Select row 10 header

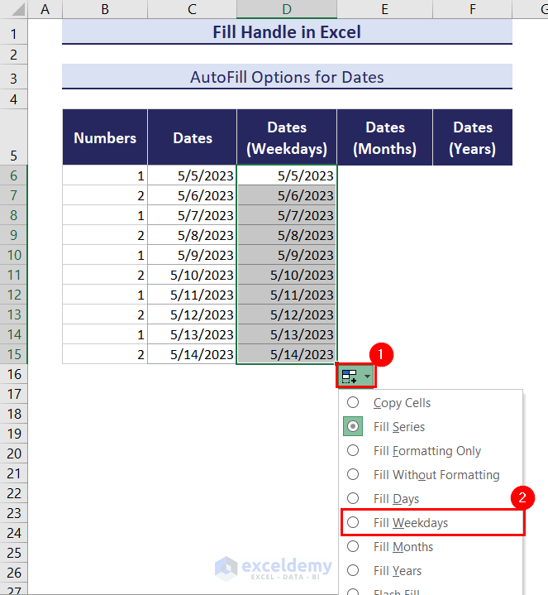pyautogui.click(x=14, y=255)
